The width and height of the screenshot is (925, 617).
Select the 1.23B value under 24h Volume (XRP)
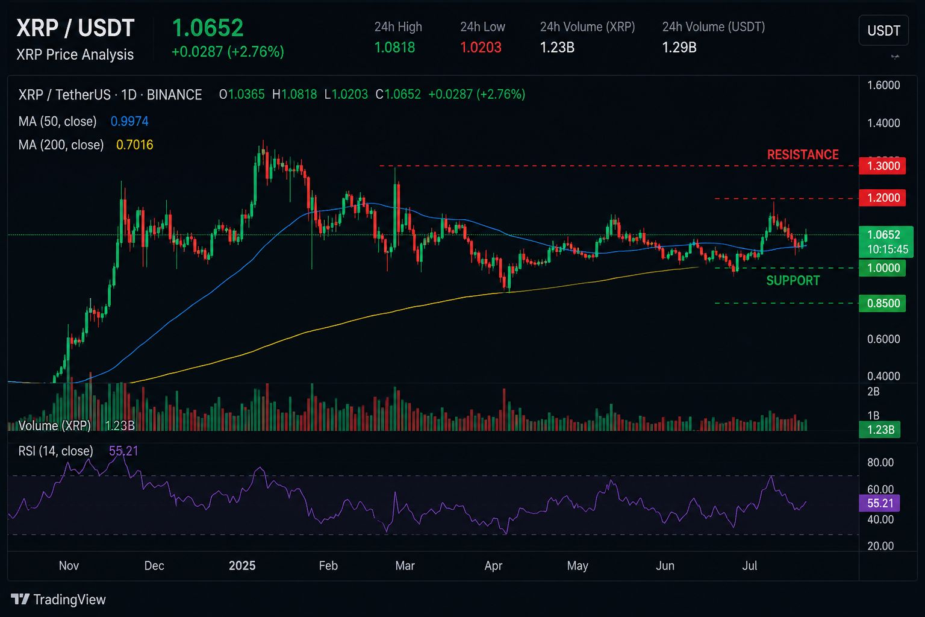click(557, 48)
